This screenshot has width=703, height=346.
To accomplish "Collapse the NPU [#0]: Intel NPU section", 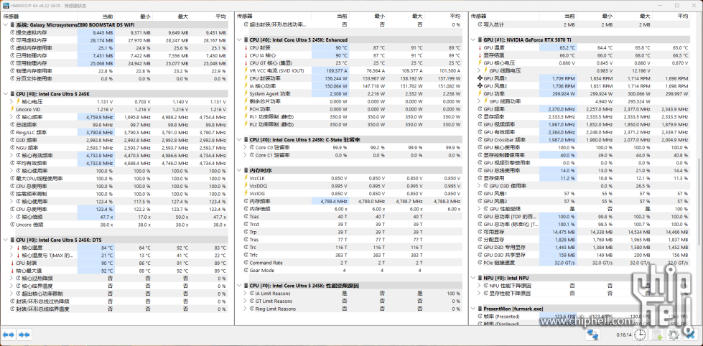I will tap(473, 278).
